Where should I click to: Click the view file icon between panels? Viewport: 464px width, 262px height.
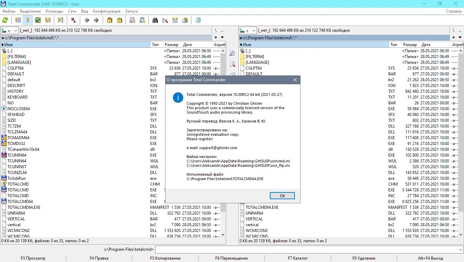232,53
